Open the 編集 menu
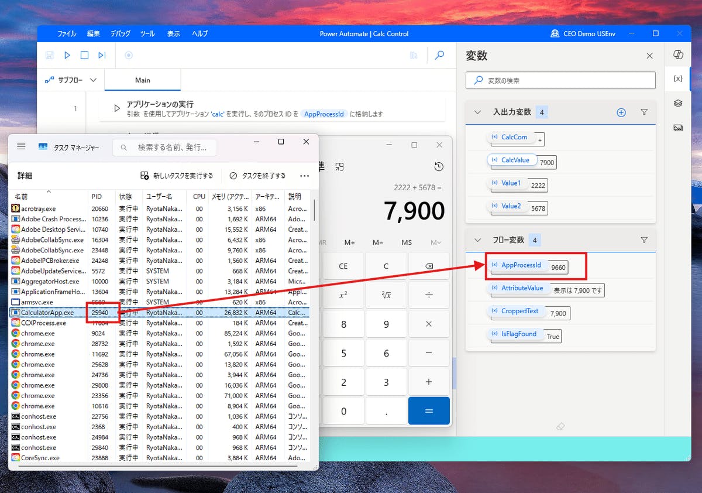Screen dimensions: 702x493 [x=94, y=33]
